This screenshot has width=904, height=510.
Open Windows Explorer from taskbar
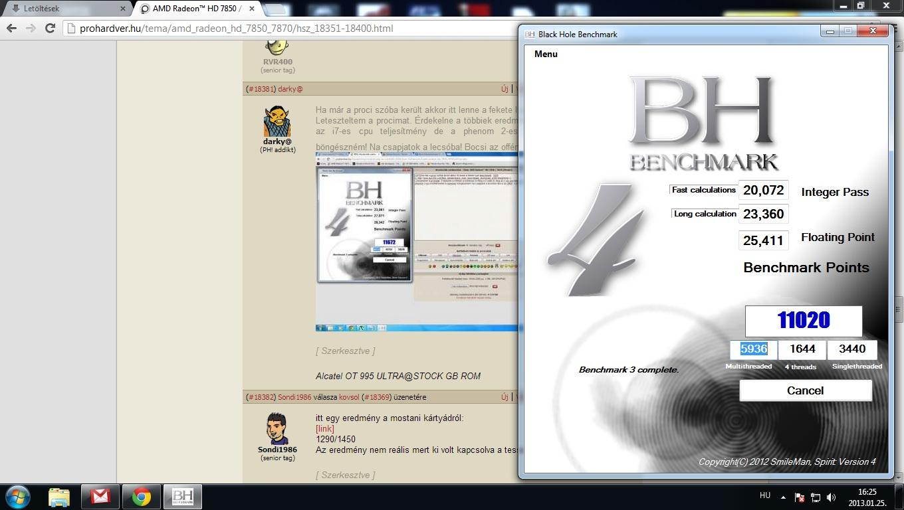coord(59,497)
